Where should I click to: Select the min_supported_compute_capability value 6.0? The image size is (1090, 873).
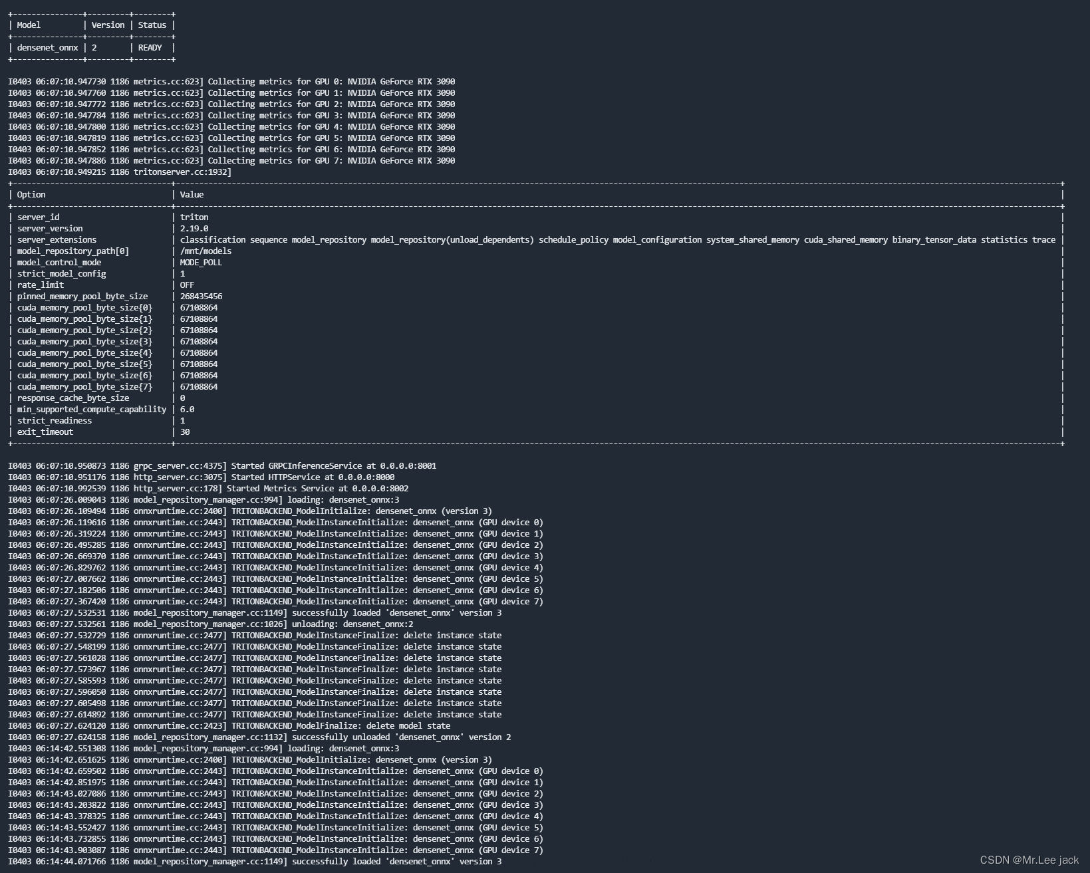coord(187,410)
